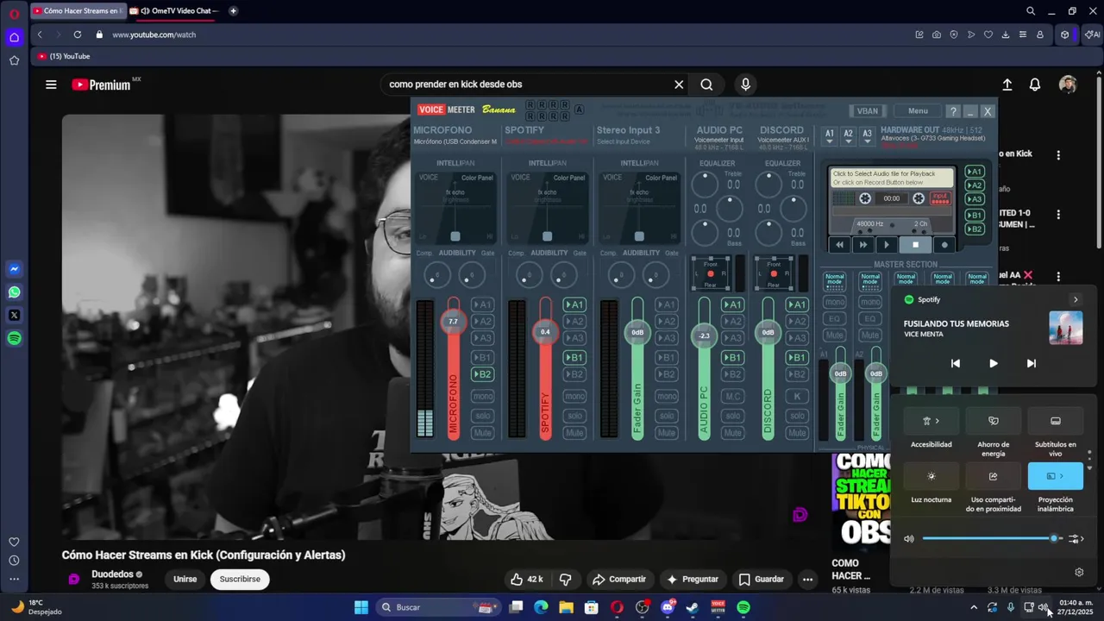The height and width of the screenshot is (621, 1104).
Task: Mute system volume speaker icon in panel
Action: (x=908, y=538)
